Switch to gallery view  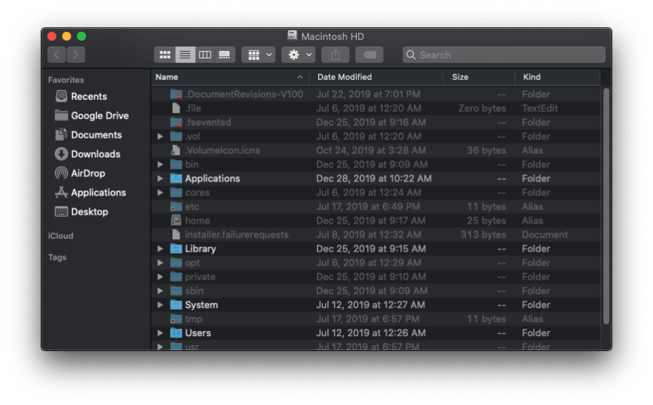point(224,55)
